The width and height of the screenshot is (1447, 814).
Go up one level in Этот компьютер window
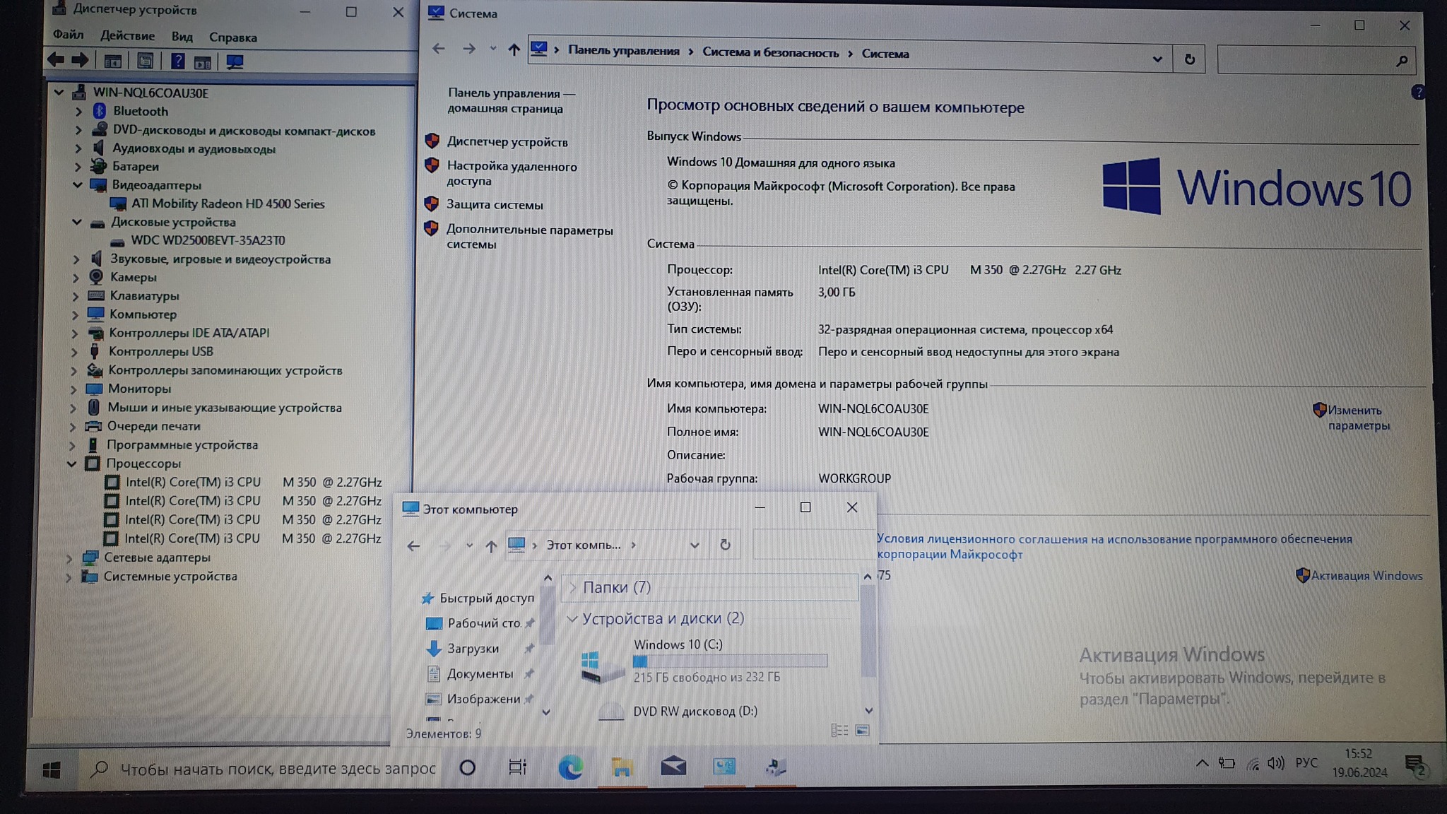pyautogui.click(x=491, y=545)
